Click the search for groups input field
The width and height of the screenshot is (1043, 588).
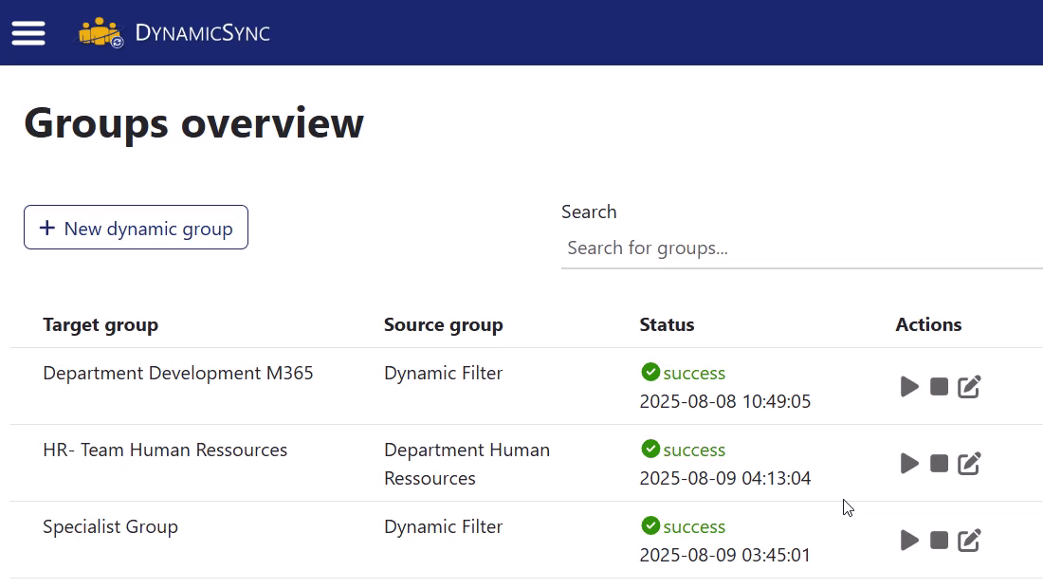[801, 248]
